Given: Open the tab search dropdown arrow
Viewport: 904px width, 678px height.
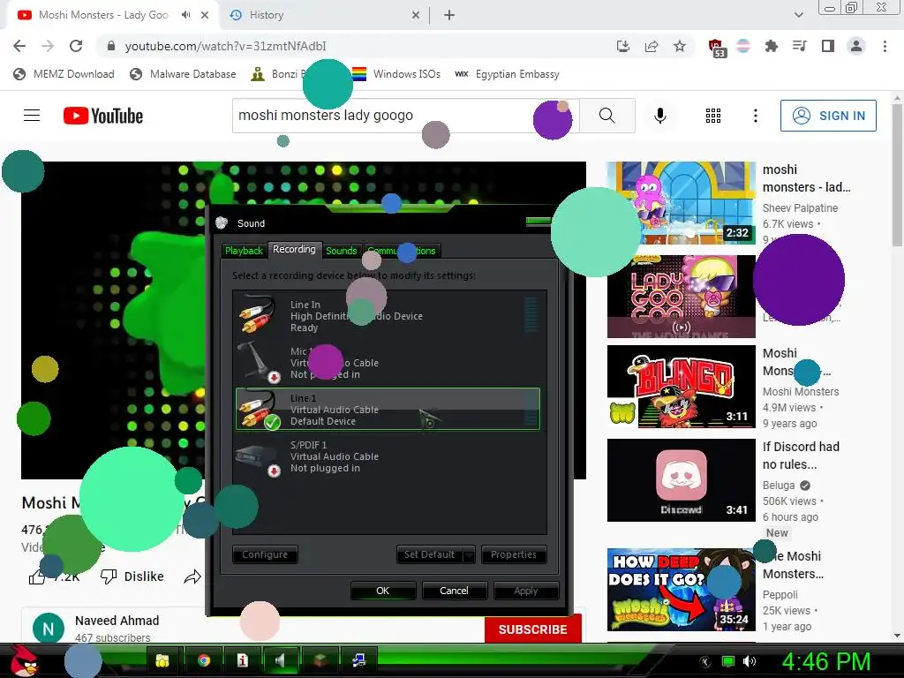Looking at the screenshot, I should [x=798, y=15].
